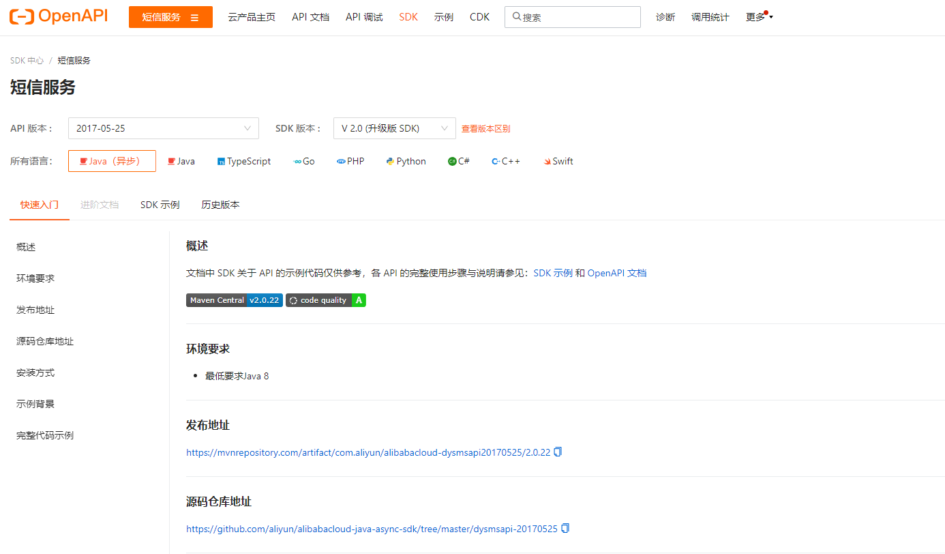Click the code quality A badge

pos(326,300)
